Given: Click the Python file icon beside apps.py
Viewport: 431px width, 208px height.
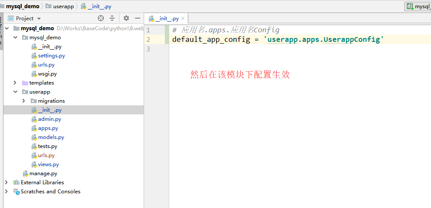Looking at the screenshot, I should click(34, 128).
